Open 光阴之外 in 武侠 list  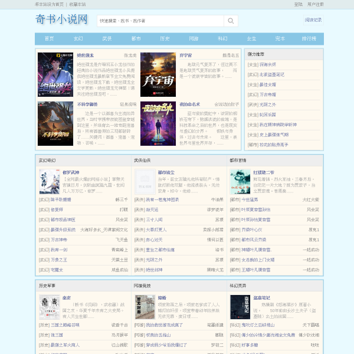coord(154,260)
